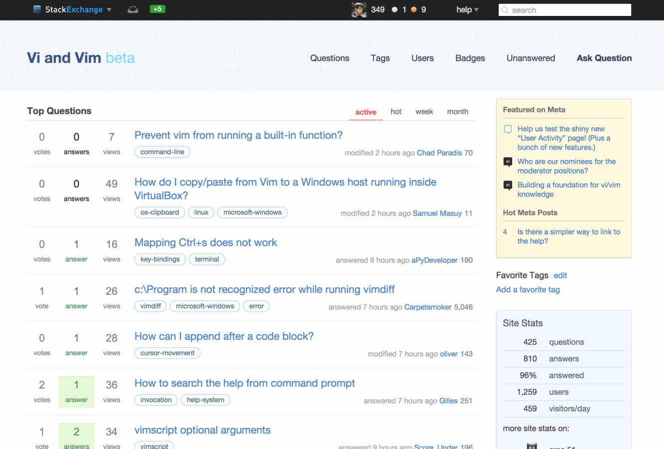The height and width of the screenshot is (449, 664).
Task: Focus the search input field
Action: click(565, 10)
